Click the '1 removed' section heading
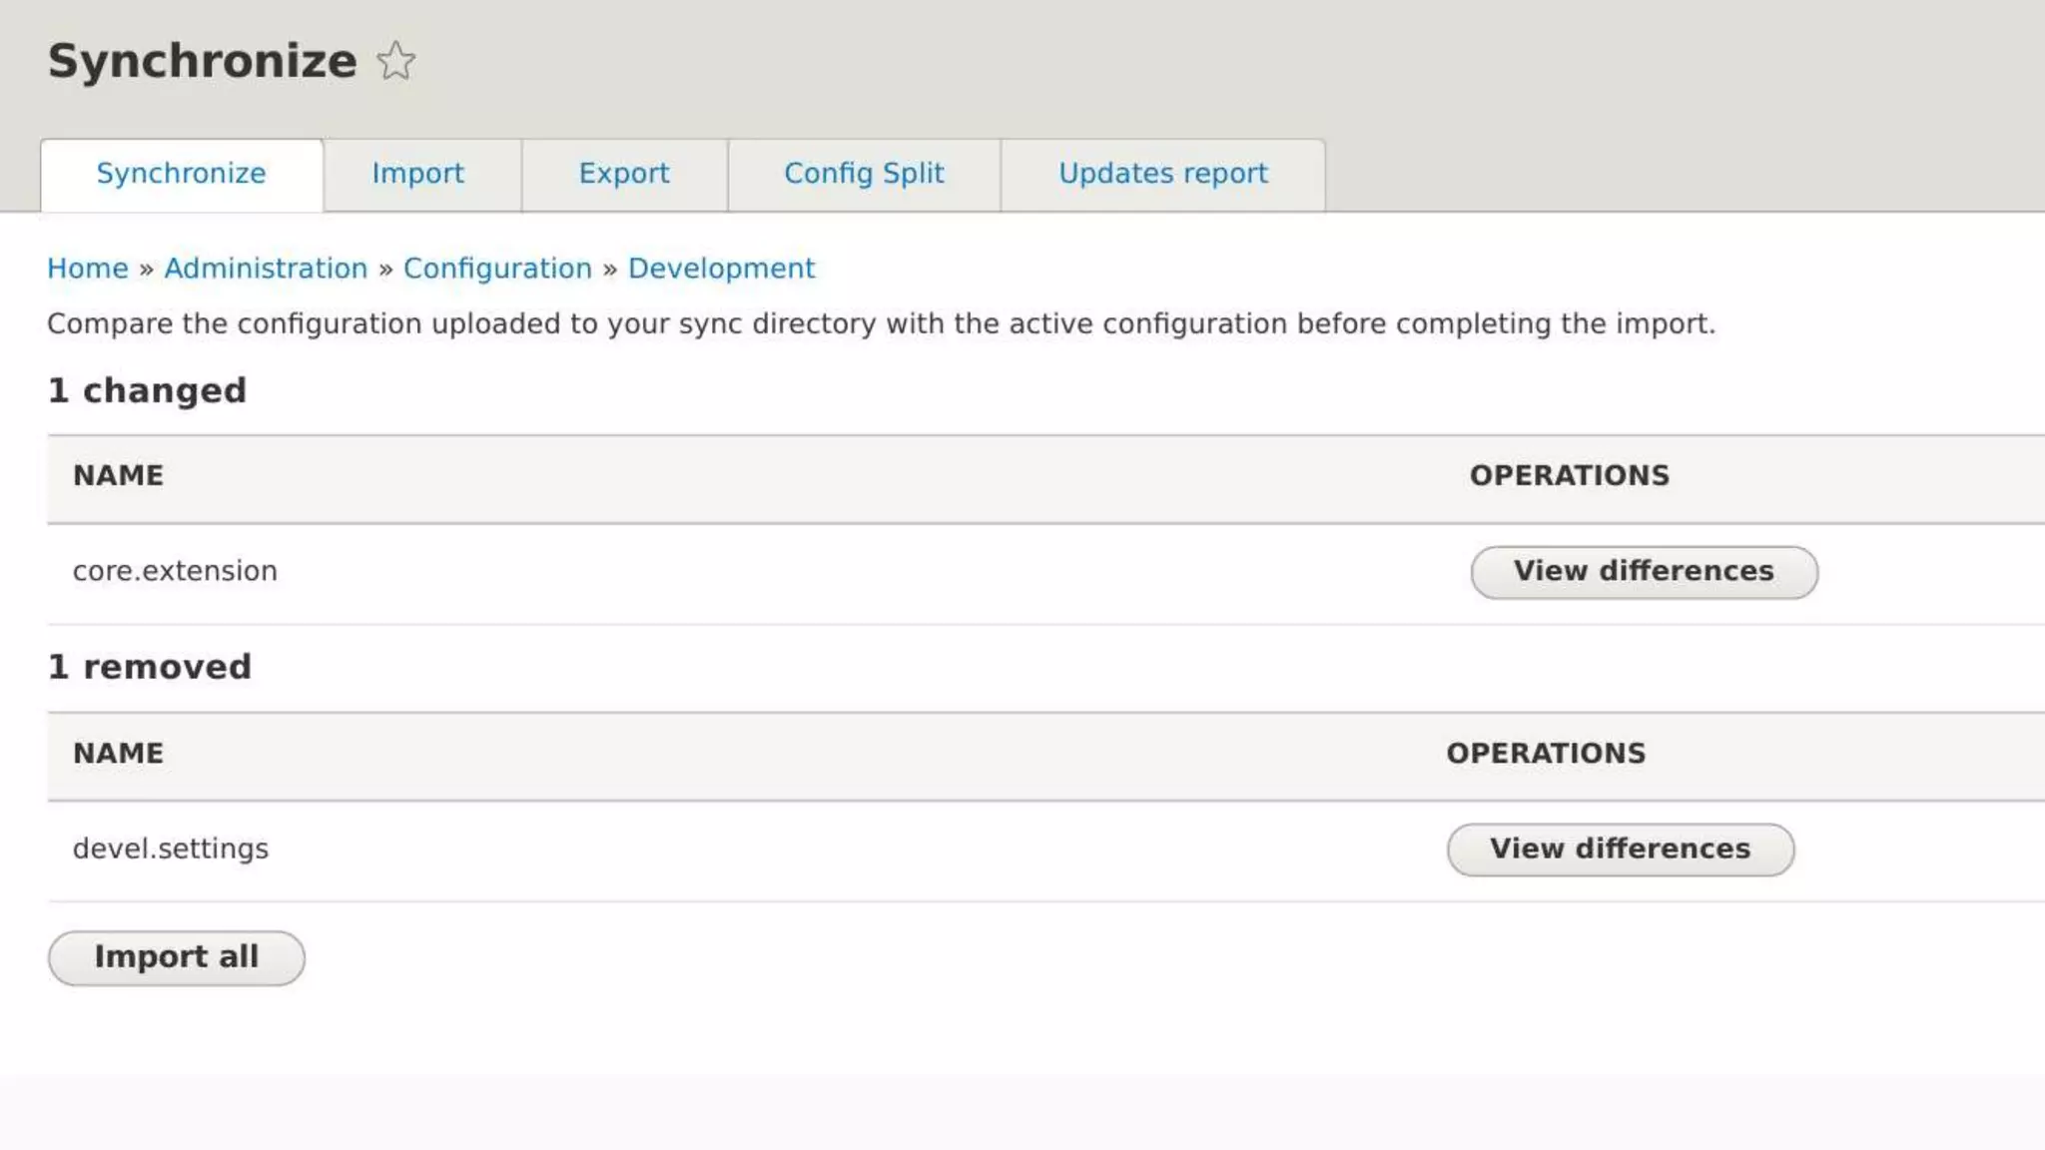 tap(150, 667)
